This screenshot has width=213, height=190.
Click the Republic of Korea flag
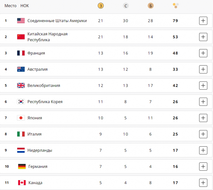pos(21,102)
